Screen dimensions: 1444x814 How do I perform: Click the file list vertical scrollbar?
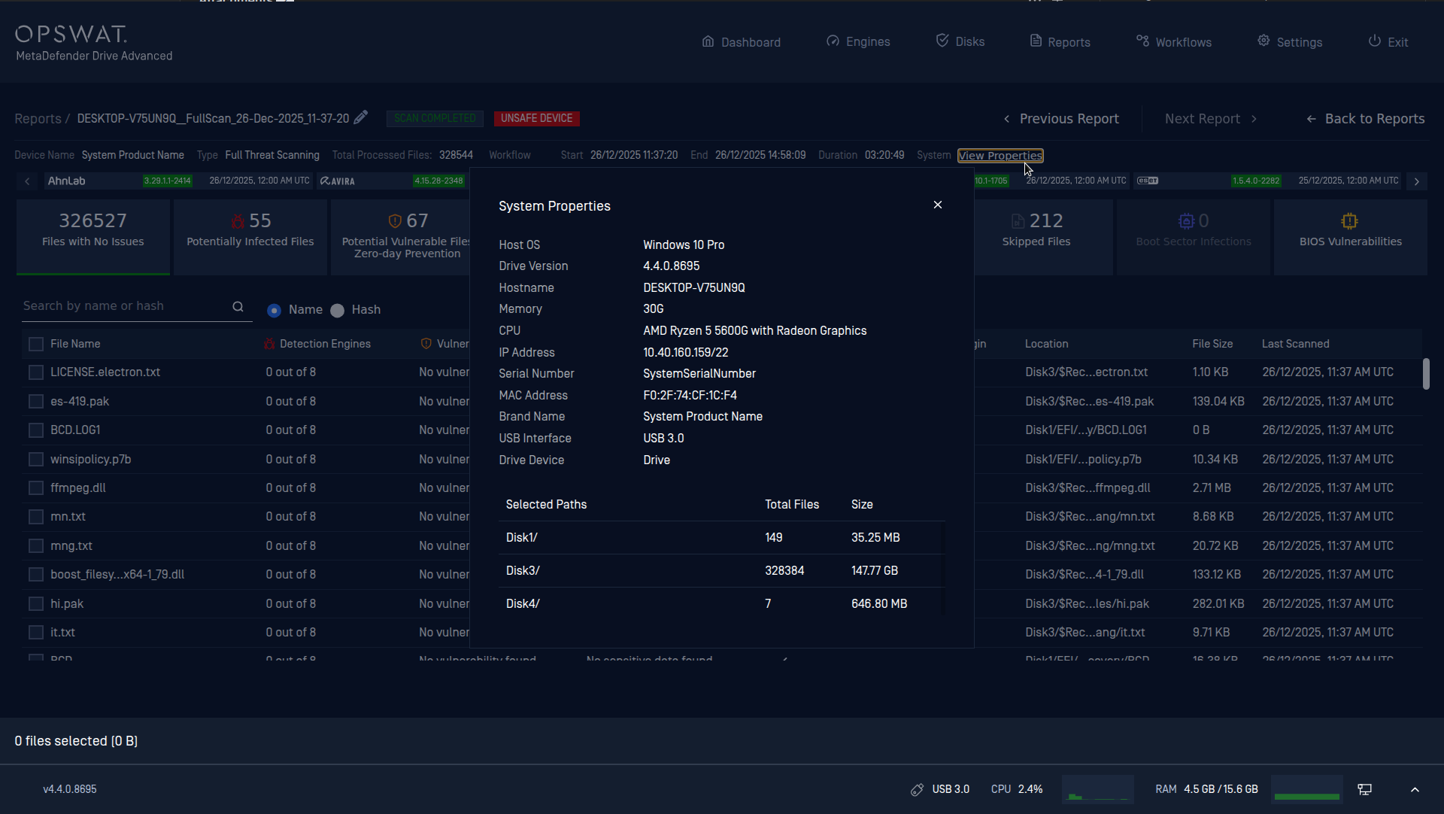coord(1425,374)
